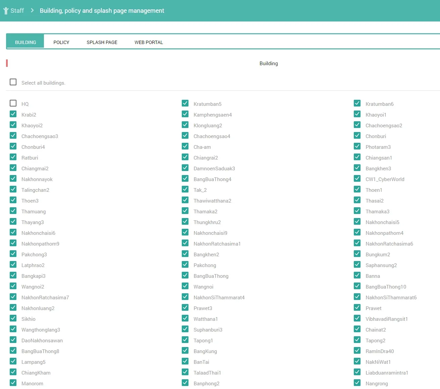Toggle the Chachoengsao3 checkbox
Screen dimensions: 440x389
coord(13,135)
